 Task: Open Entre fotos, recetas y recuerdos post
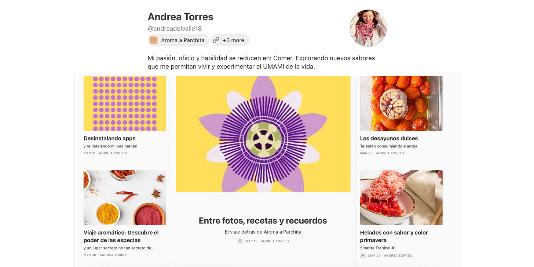point(263,221)
